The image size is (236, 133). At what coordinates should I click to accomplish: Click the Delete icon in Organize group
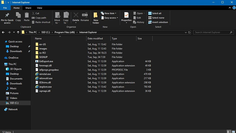pos(76,17)
